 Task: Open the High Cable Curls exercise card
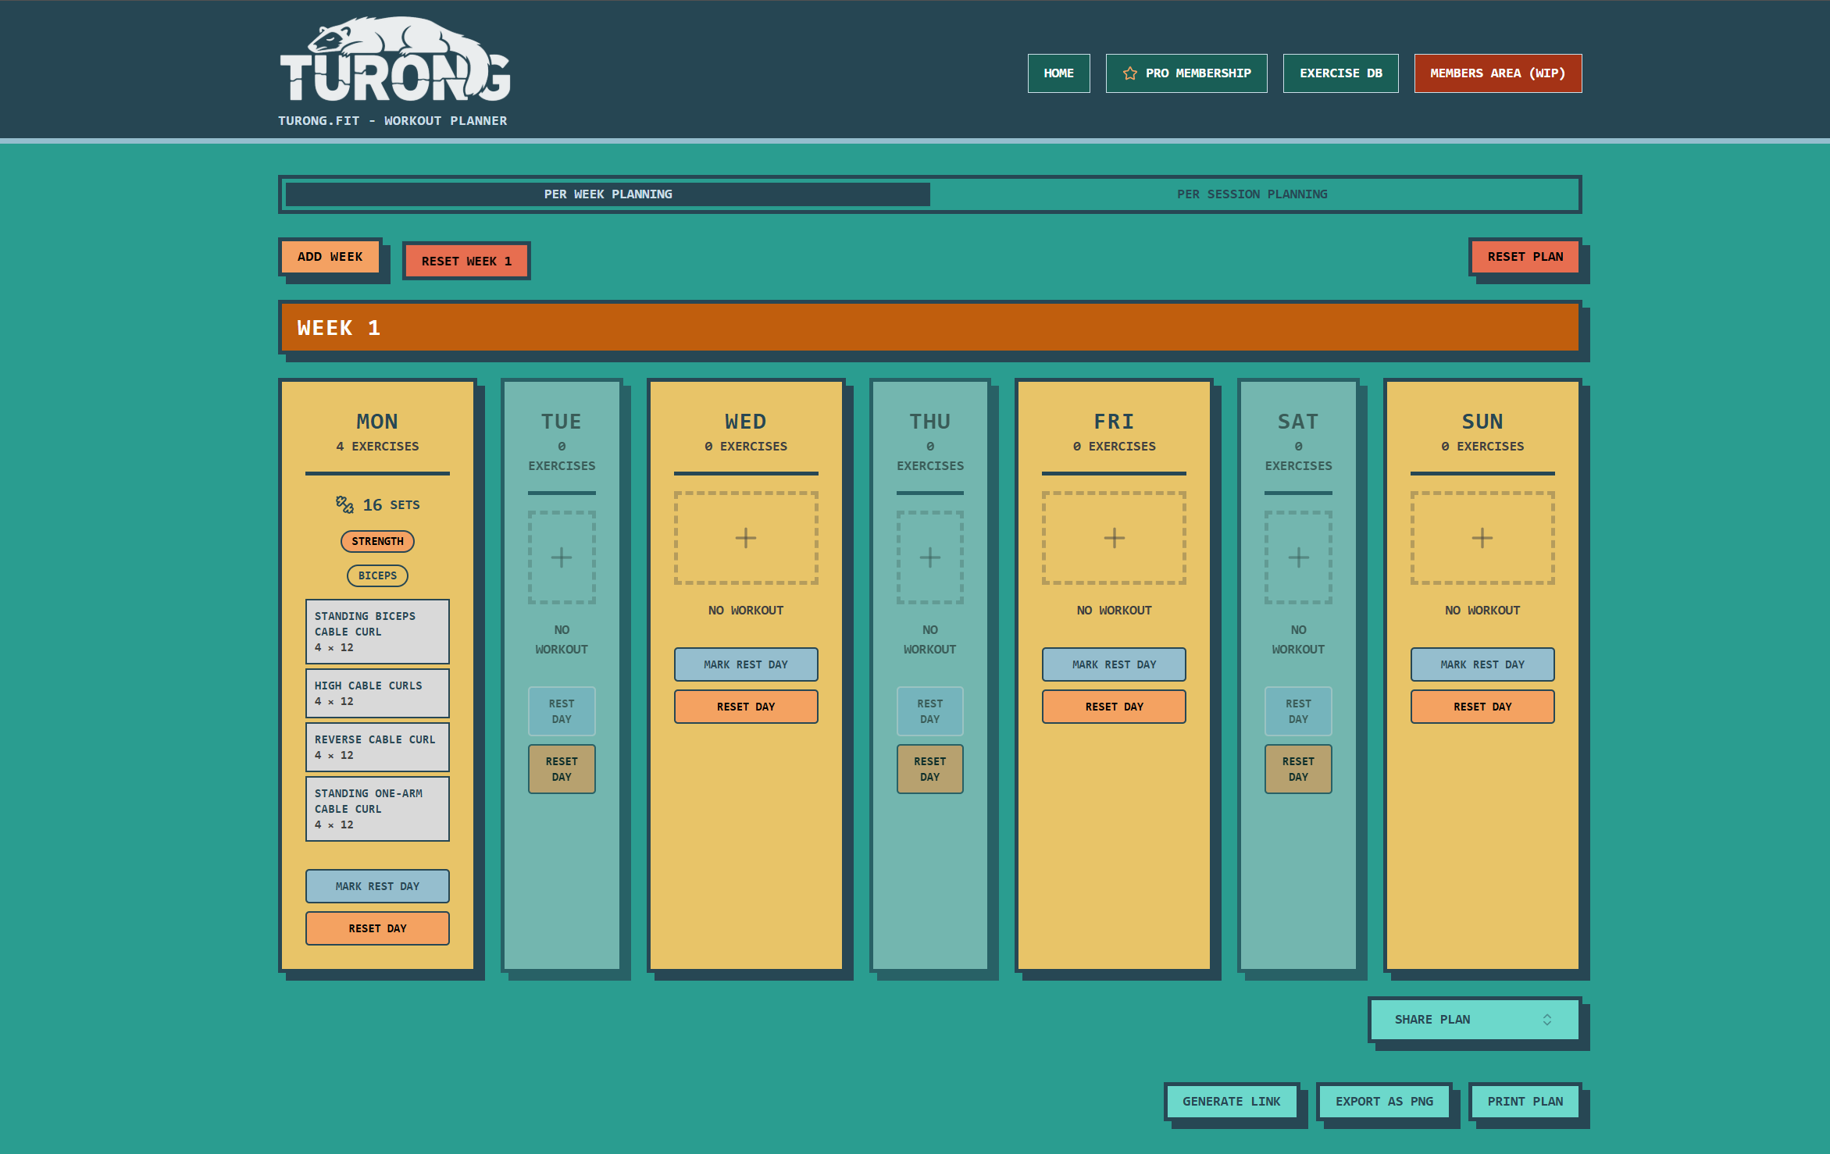point(377,693)
